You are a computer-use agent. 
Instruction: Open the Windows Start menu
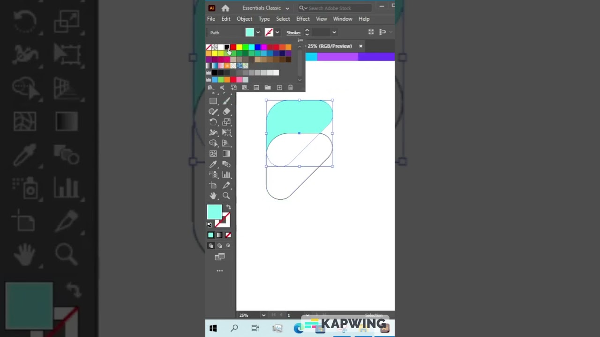pyautogui.click(x=213, y=329)
